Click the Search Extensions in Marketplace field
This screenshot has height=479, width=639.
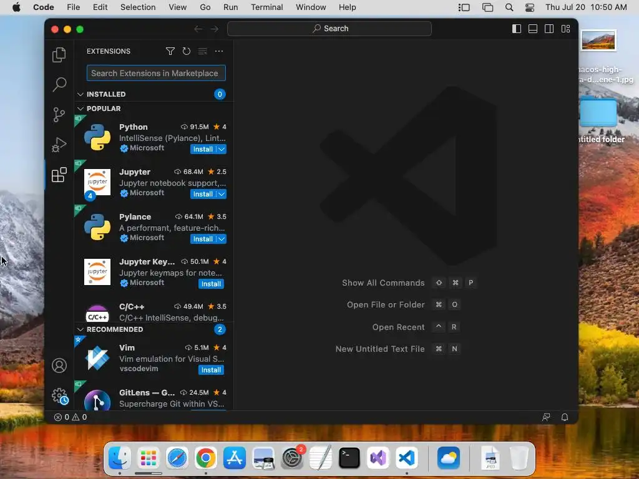[156, 74]
